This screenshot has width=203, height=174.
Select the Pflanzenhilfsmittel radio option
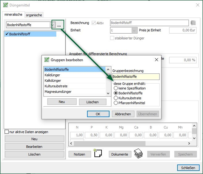pos(116,103)
